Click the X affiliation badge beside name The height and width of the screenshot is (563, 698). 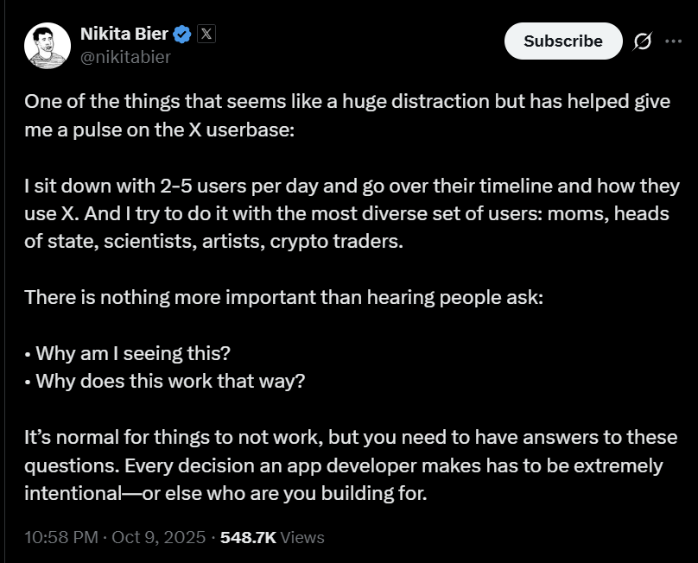click(206, 35)
